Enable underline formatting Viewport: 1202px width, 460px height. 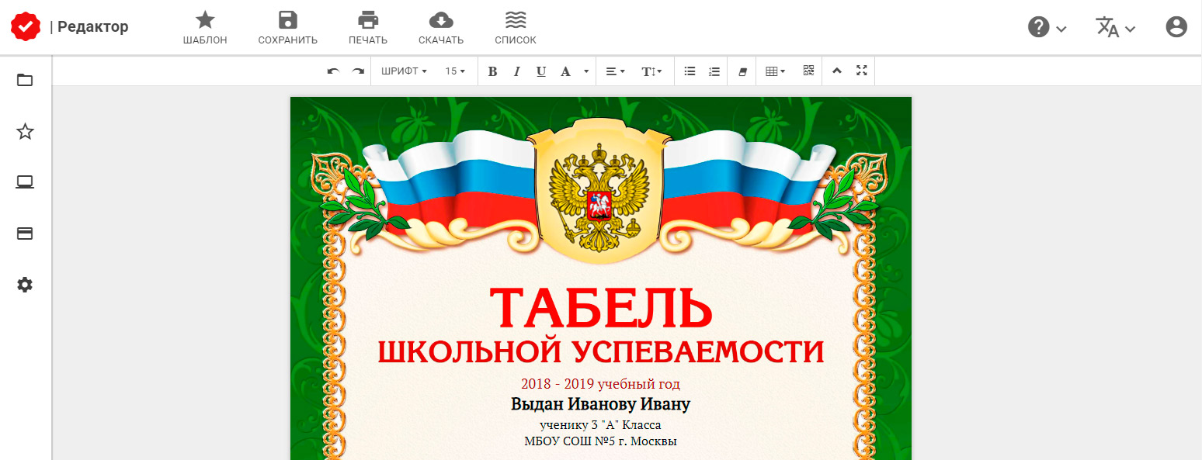point(540,71)
